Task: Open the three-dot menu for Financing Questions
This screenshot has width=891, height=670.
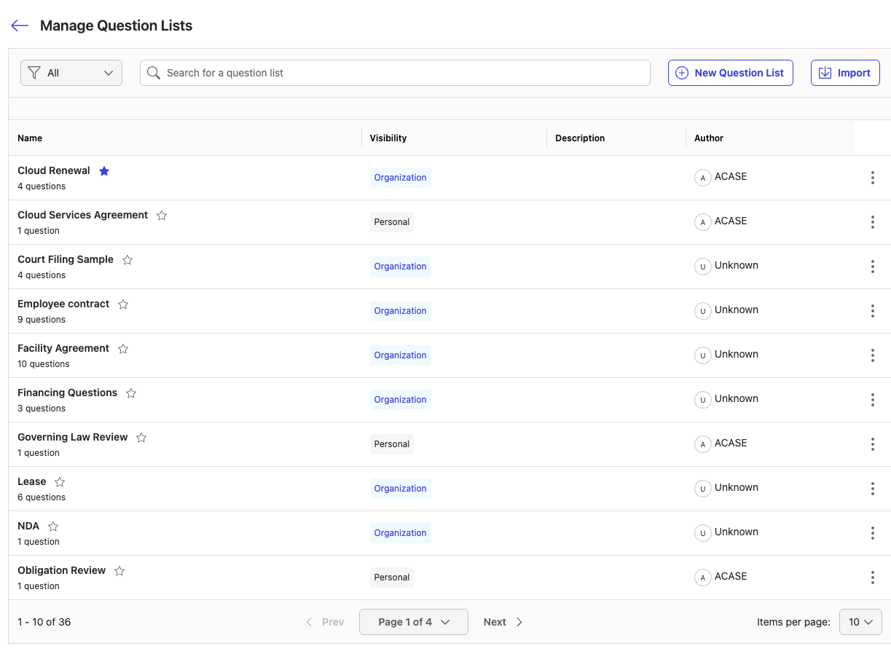Action: 872,400
